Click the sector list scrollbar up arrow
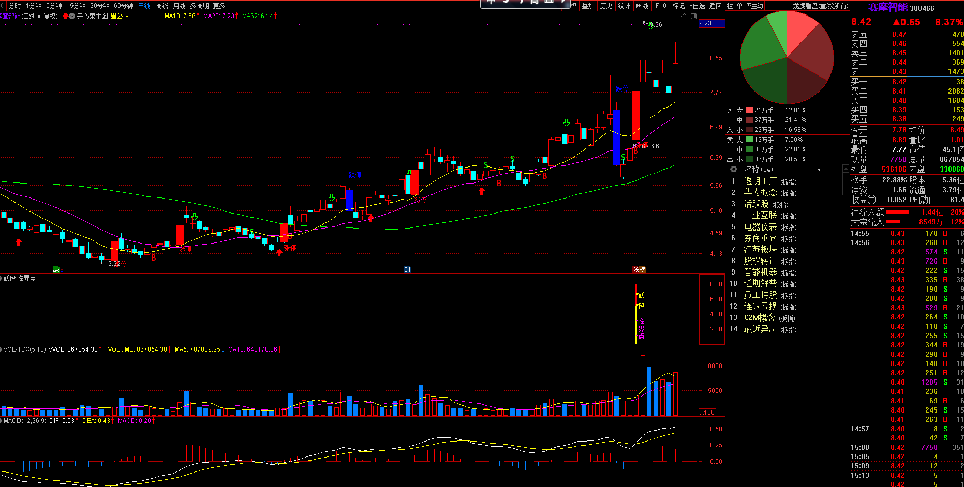Image resolution: width=964 pixels, height=487 pixels. click(x=846, y=170)
